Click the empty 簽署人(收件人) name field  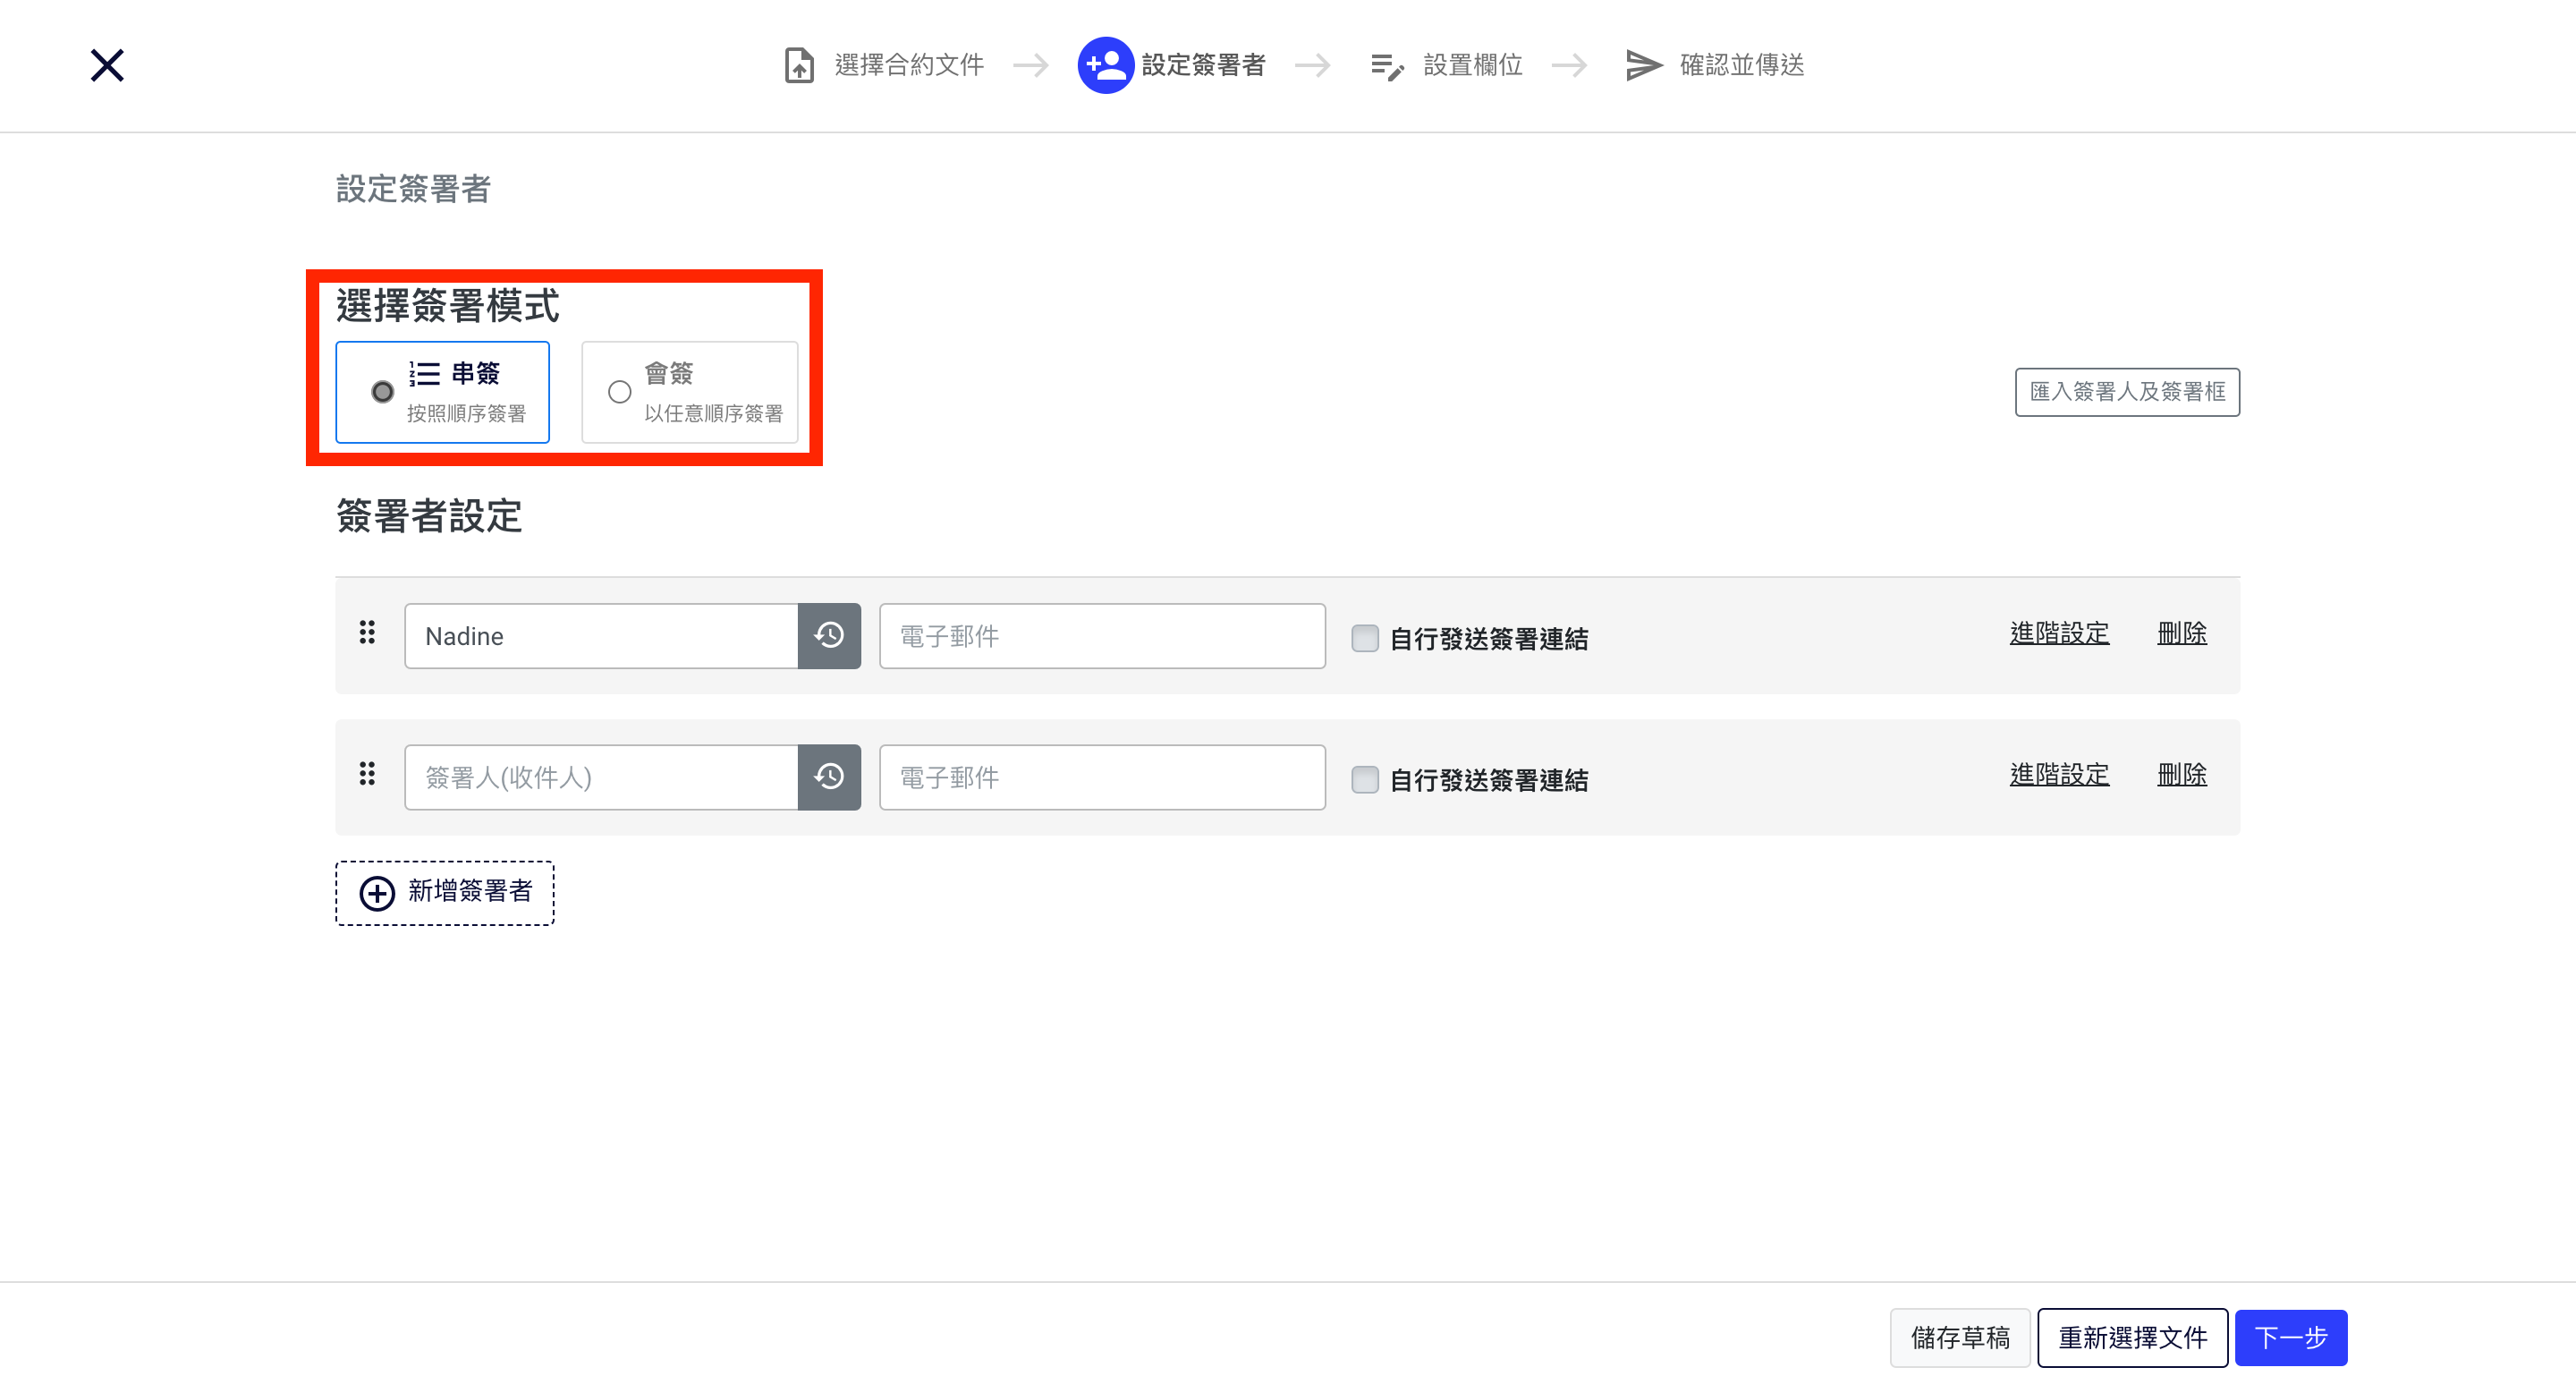click(601, 777)
